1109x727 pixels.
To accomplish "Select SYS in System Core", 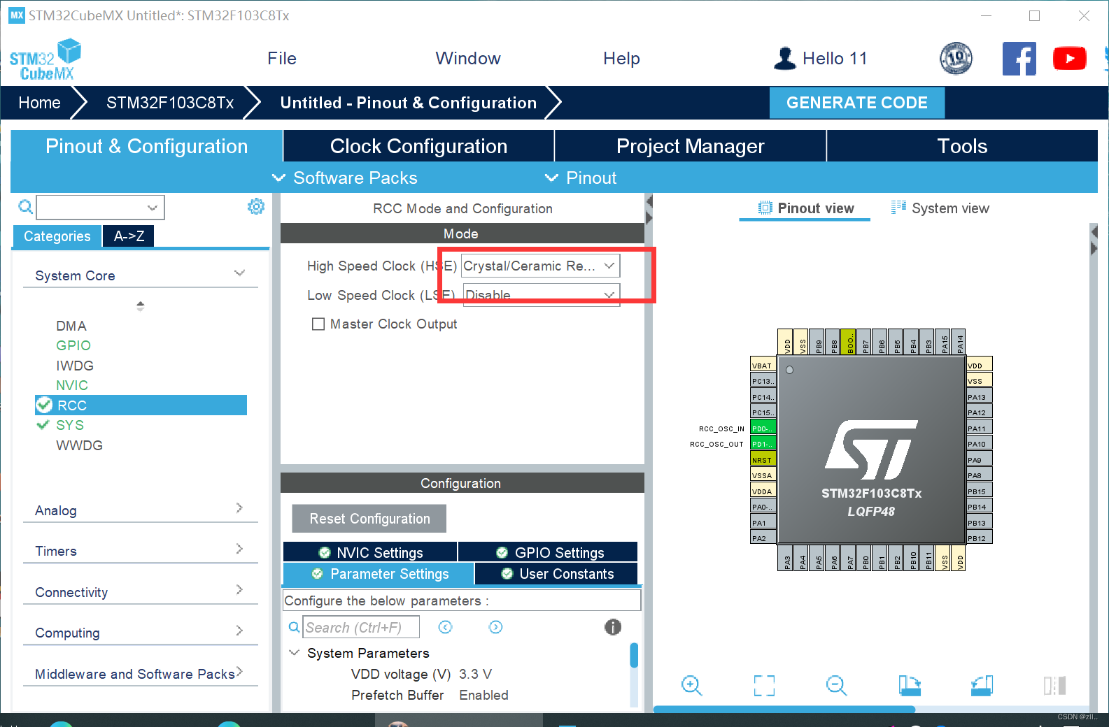I will [70, 425].
